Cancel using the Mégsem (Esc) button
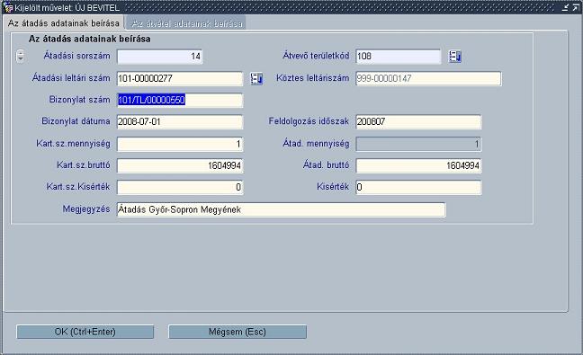This screenshot has height=355, width=583. click(238, 332)
